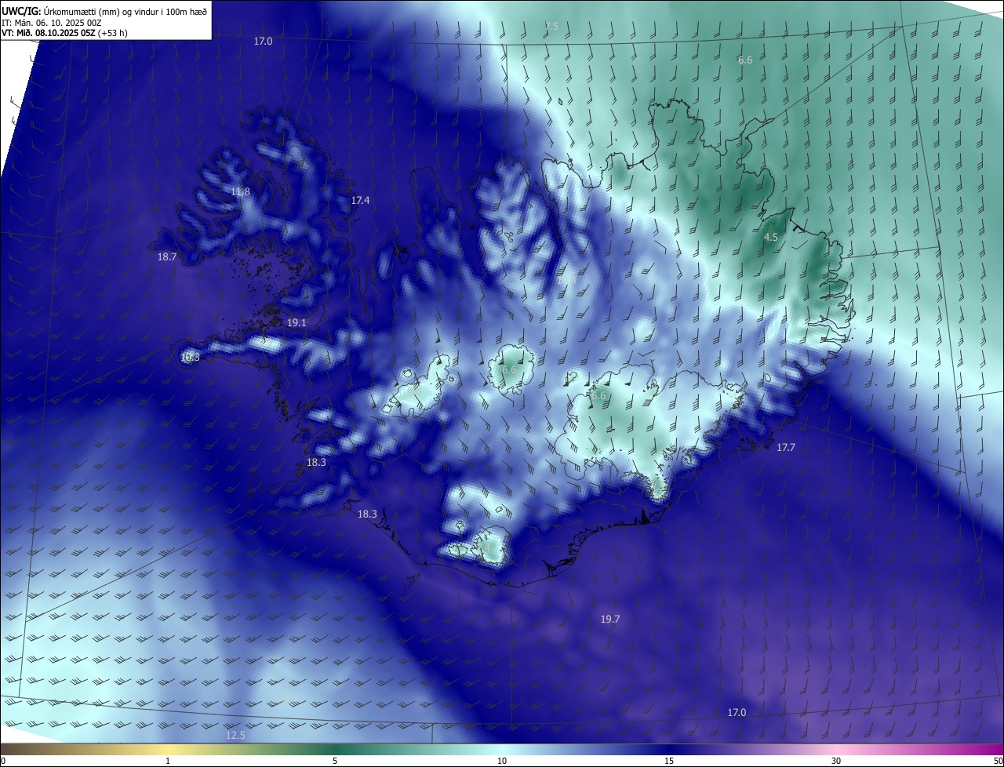Click the 10.3 value at the peninsula tip

(x=191, y=357)
